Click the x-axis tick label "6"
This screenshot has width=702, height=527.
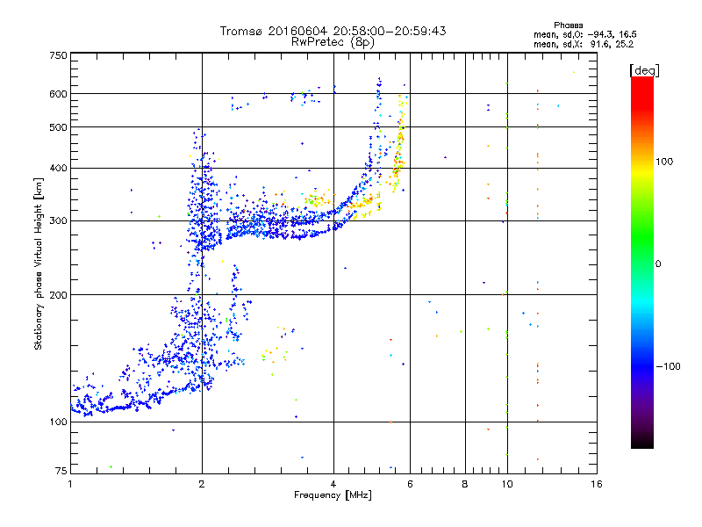(x=410, y=484)
